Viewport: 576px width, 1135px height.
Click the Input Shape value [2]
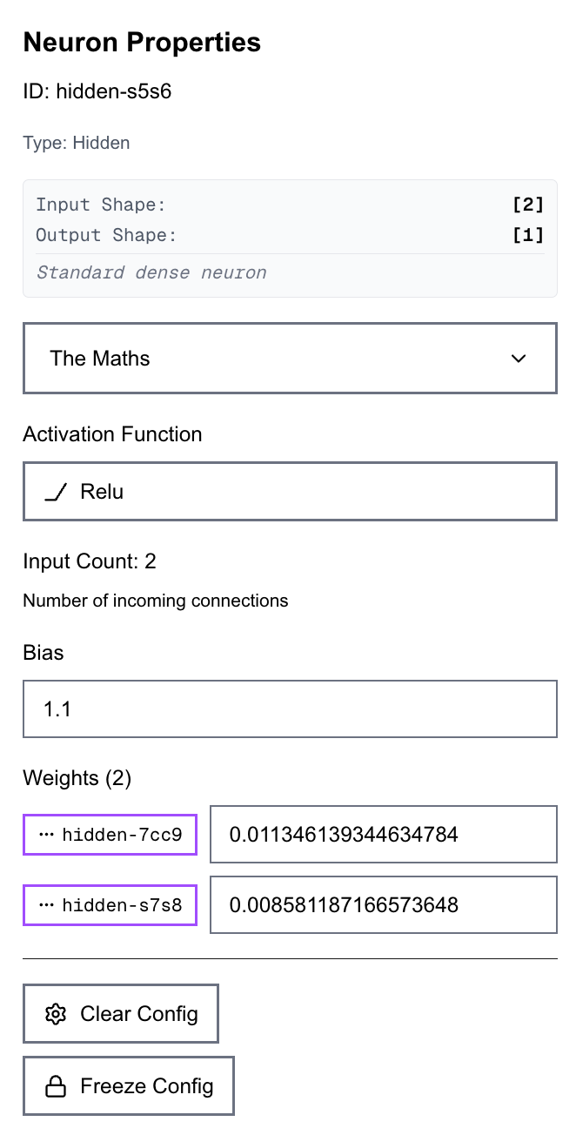pyautogui.click(x=527, y=205)
